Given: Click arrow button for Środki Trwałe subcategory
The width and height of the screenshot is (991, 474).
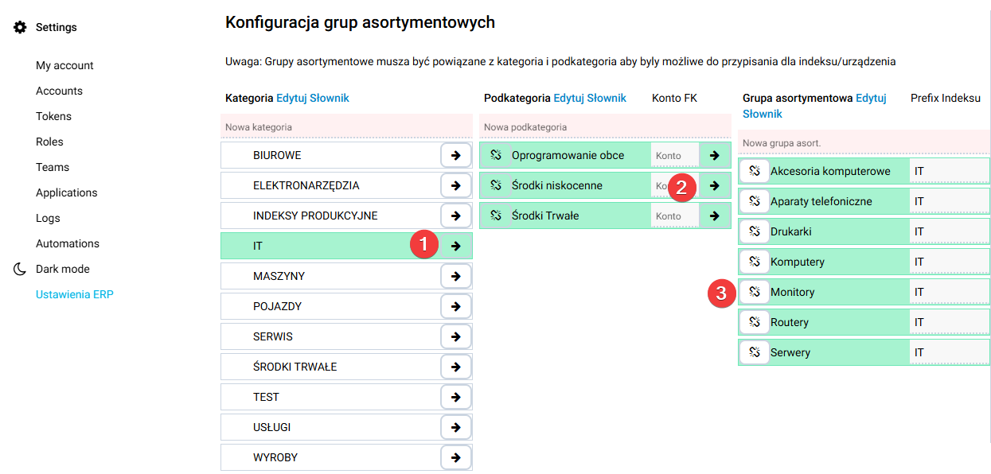Looking at the screenshot, I should (x=715, y=216).
